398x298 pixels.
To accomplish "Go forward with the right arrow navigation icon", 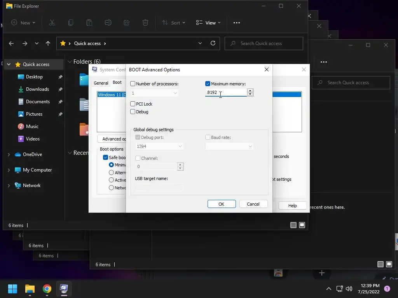I will click(x=24, y=43).
